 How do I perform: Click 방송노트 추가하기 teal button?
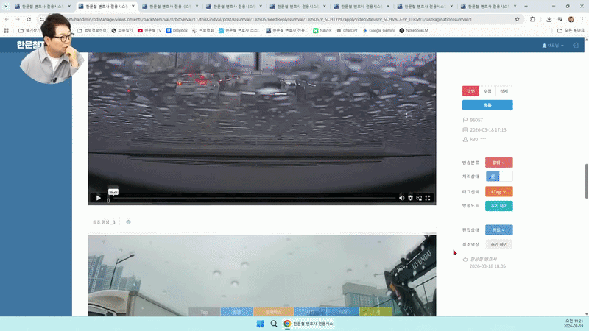point(499,206)
